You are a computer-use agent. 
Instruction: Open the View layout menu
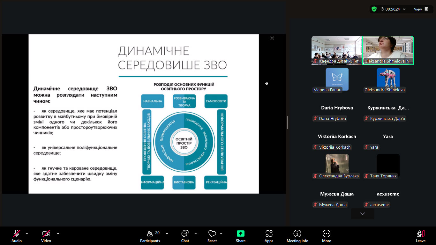(421, 9)
